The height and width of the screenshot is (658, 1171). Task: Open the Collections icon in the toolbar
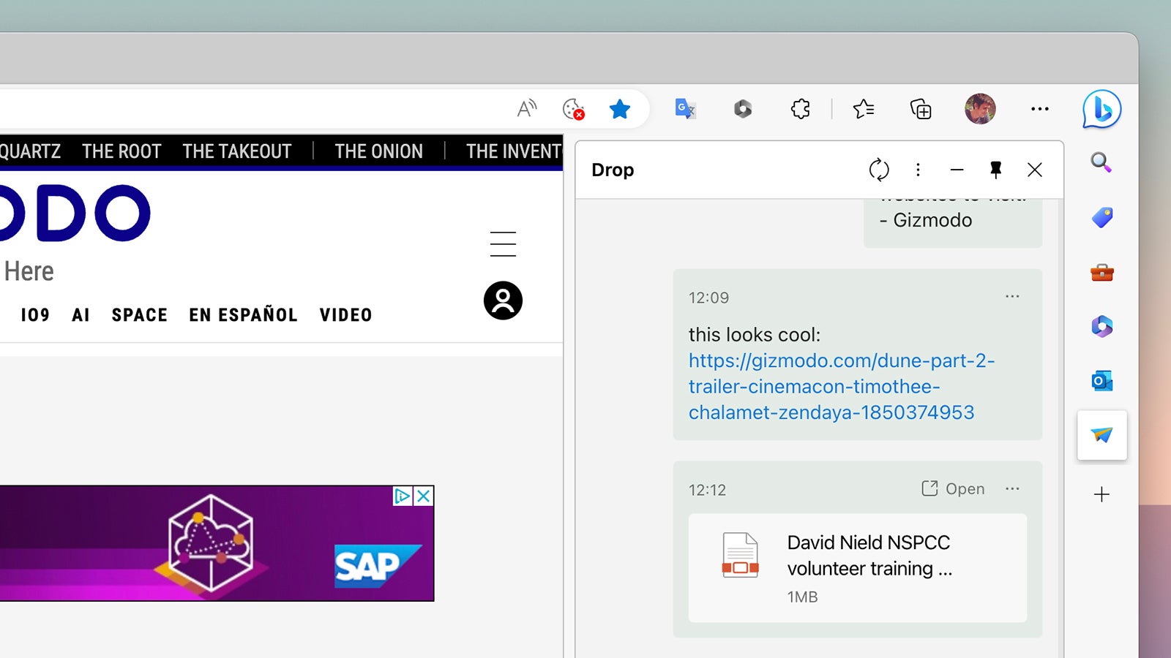click(x=921, y=108)
